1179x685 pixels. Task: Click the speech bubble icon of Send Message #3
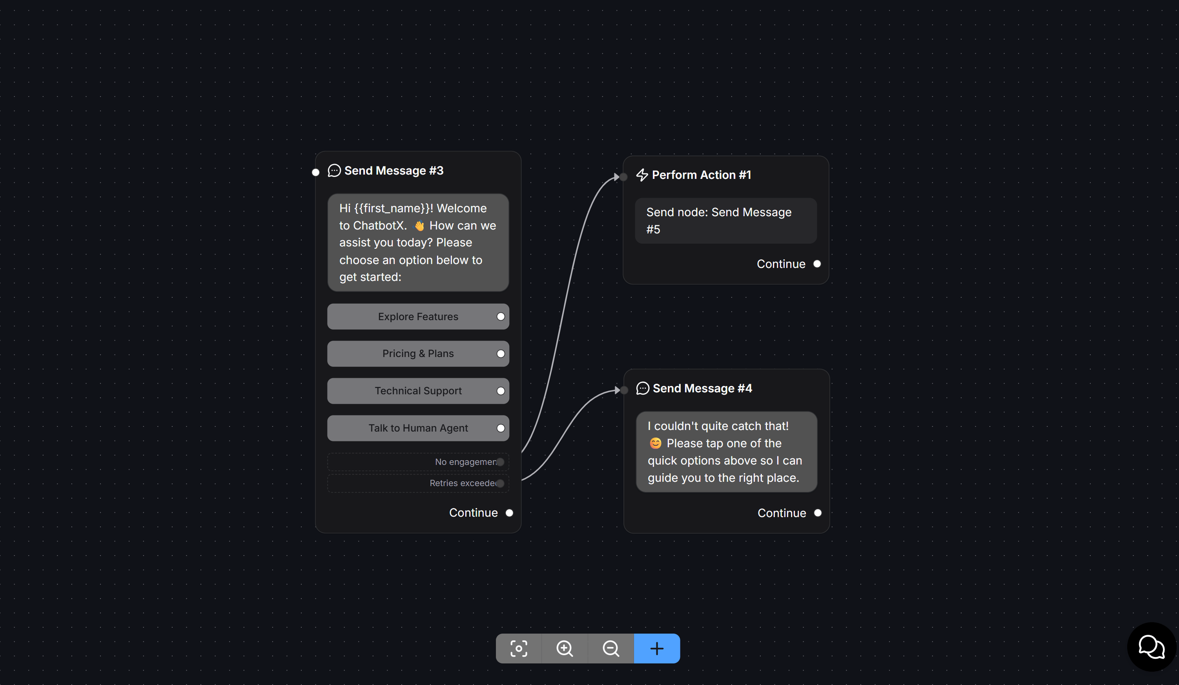tap(334, 171)
